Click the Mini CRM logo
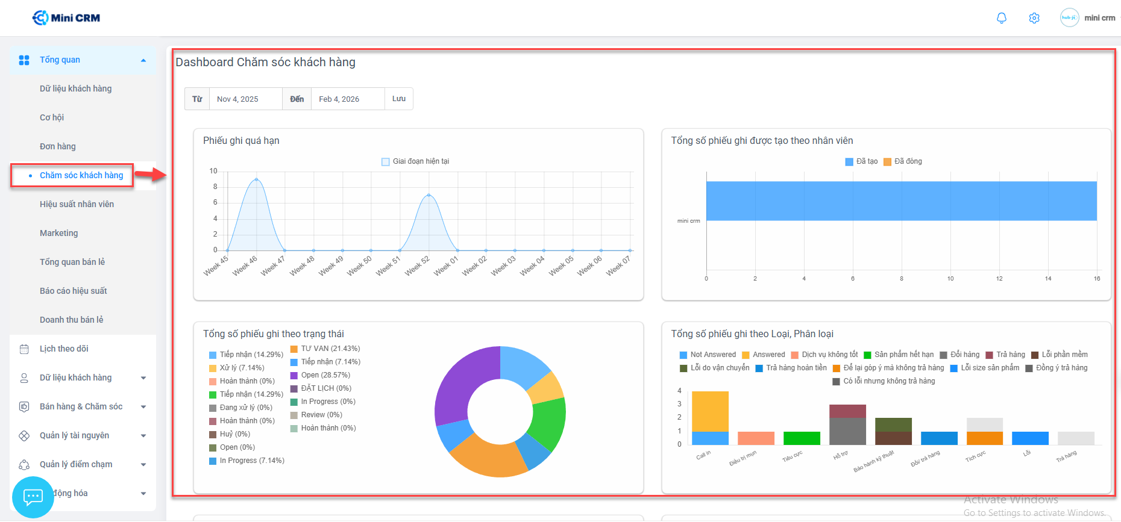The image size is (1121, 522). [66, 18]
